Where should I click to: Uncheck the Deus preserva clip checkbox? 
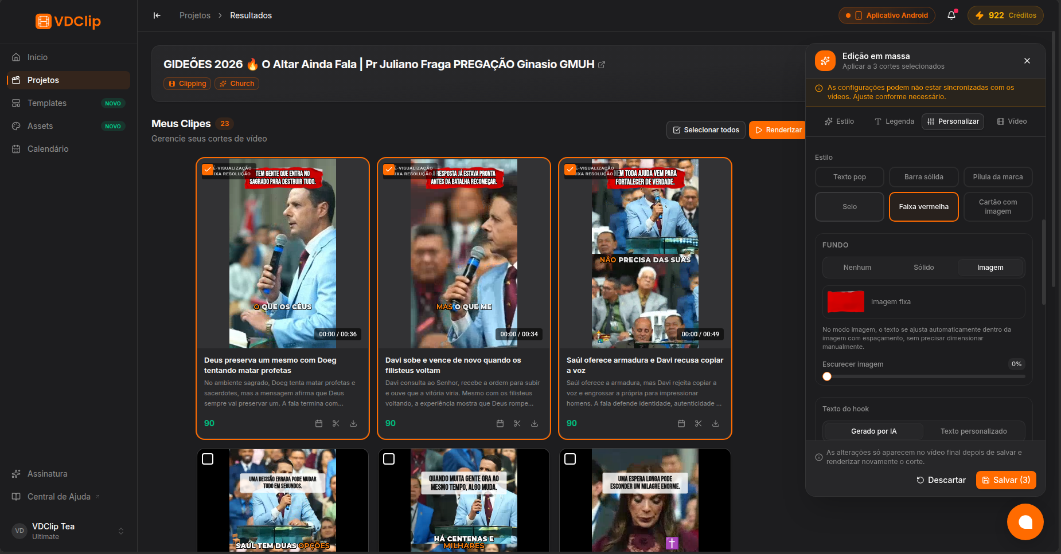208,170
